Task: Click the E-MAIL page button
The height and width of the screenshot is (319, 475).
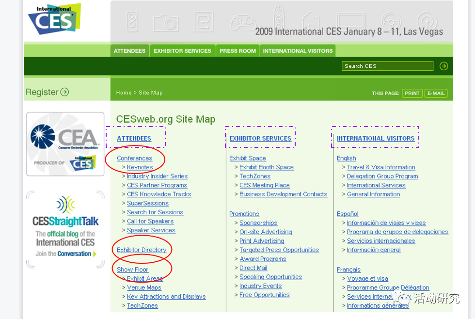Action: coord(436,93)
